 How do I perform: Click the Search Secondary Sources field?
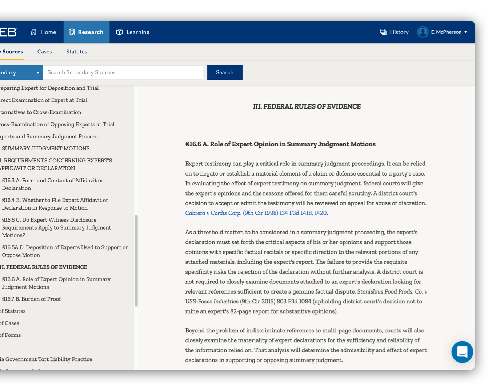[123, 73]
